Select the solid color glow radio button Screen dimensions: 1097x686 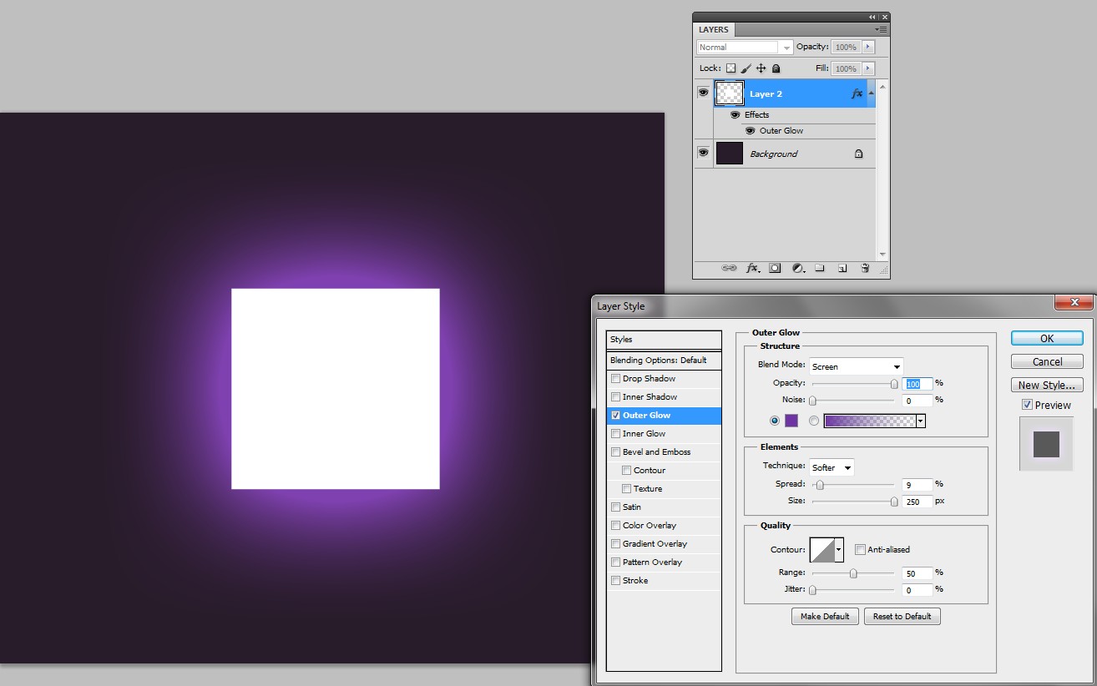(775, 421)
